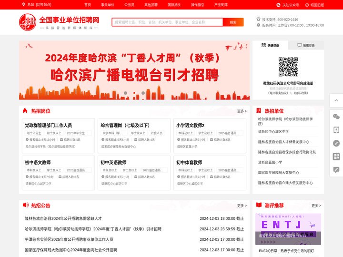Screen dimensions: 343x257
Task: Open 隆林各族自治县介廷乡便民服务中心 unit
Action: point(285,183)
